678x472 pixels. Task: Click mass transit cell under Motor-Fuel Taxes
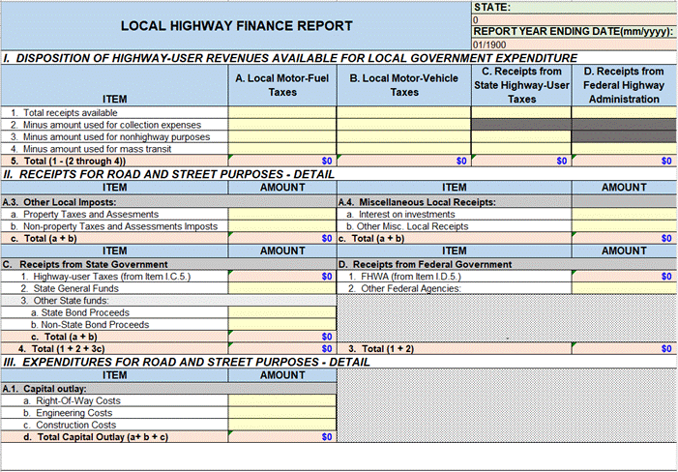click(x=281, y=149)
